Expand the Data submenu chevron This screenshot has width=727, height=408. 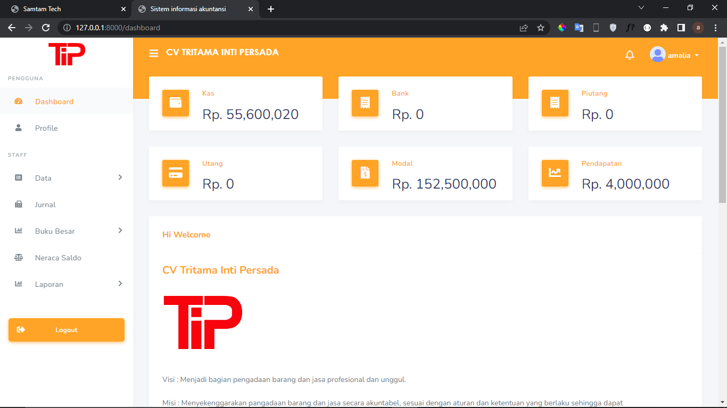(x=120, y=177)
